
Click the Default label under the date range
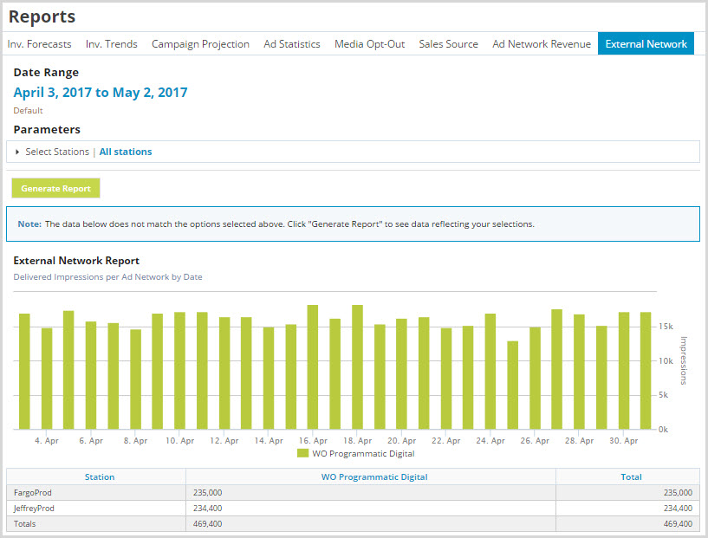(27, 110)
